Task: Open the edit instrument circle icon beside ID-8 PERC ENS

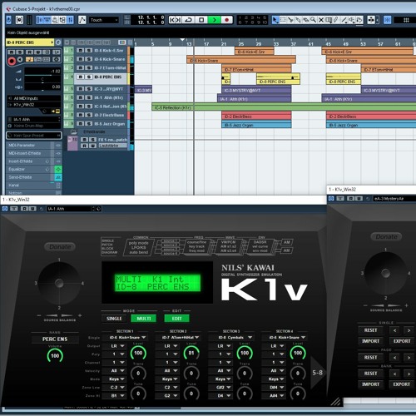Action: (x=58, y=42)
